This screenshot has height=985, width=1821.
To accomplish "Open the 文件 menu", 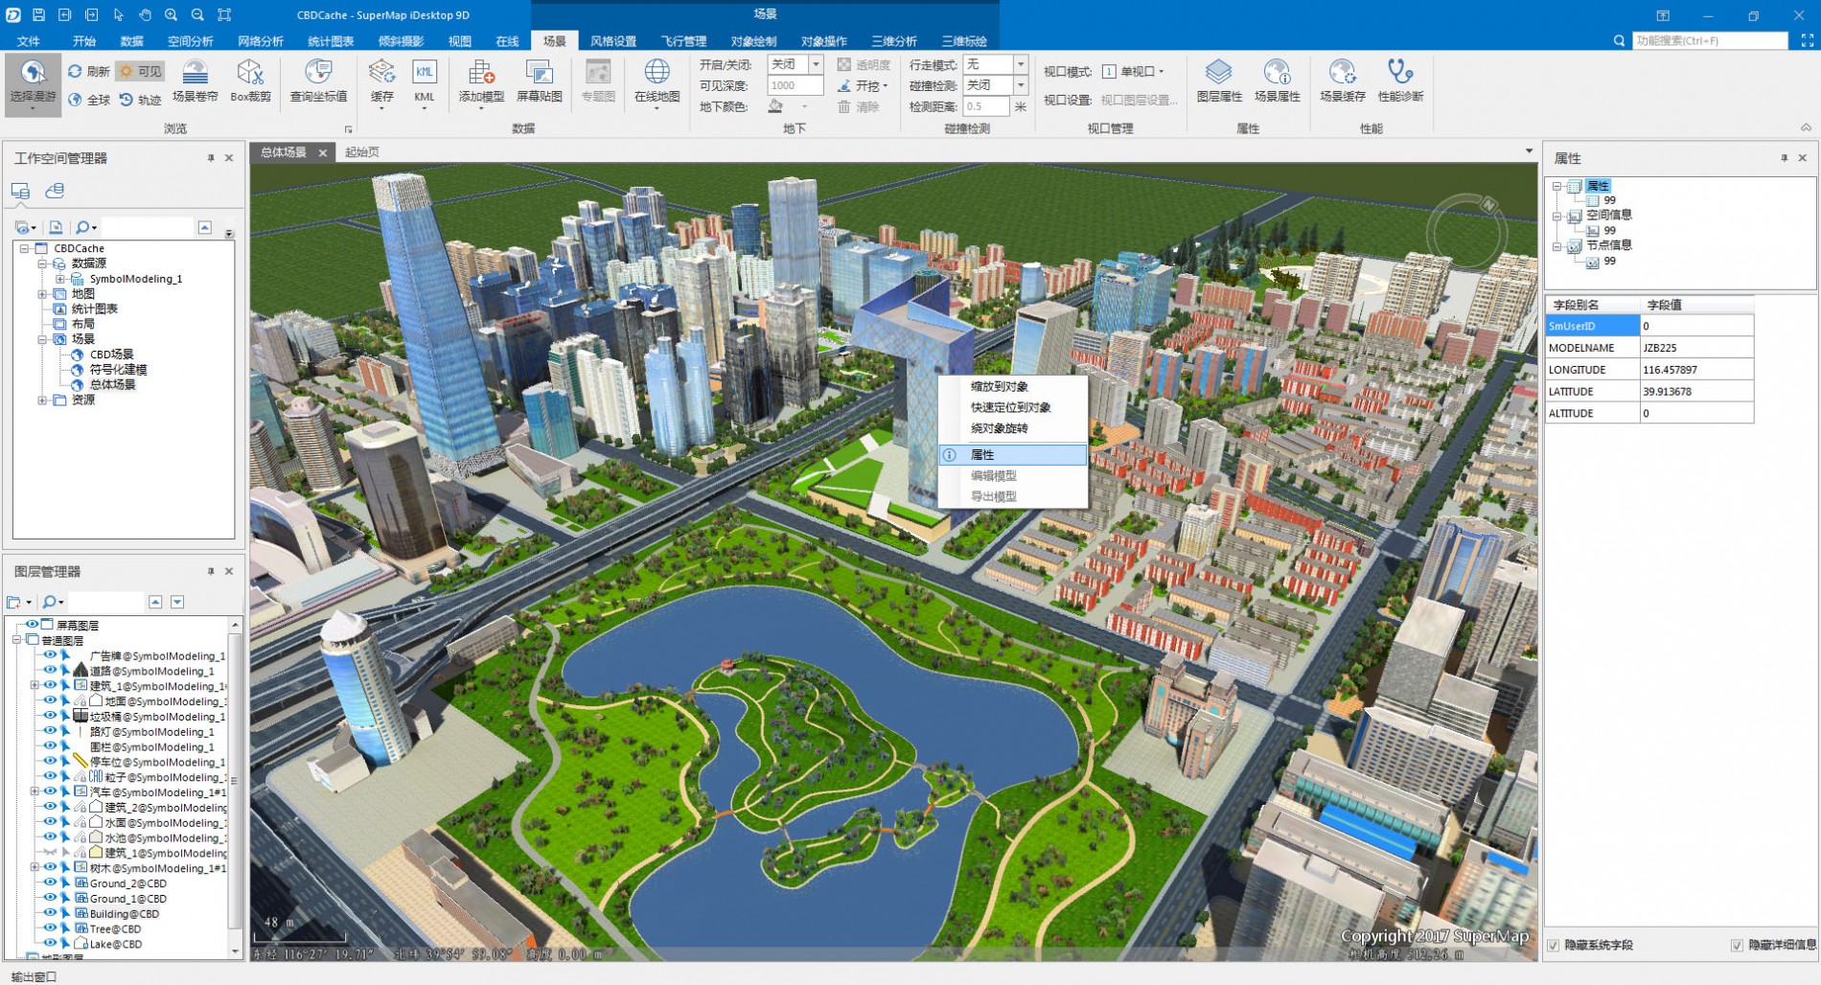I will click(29, 41).
